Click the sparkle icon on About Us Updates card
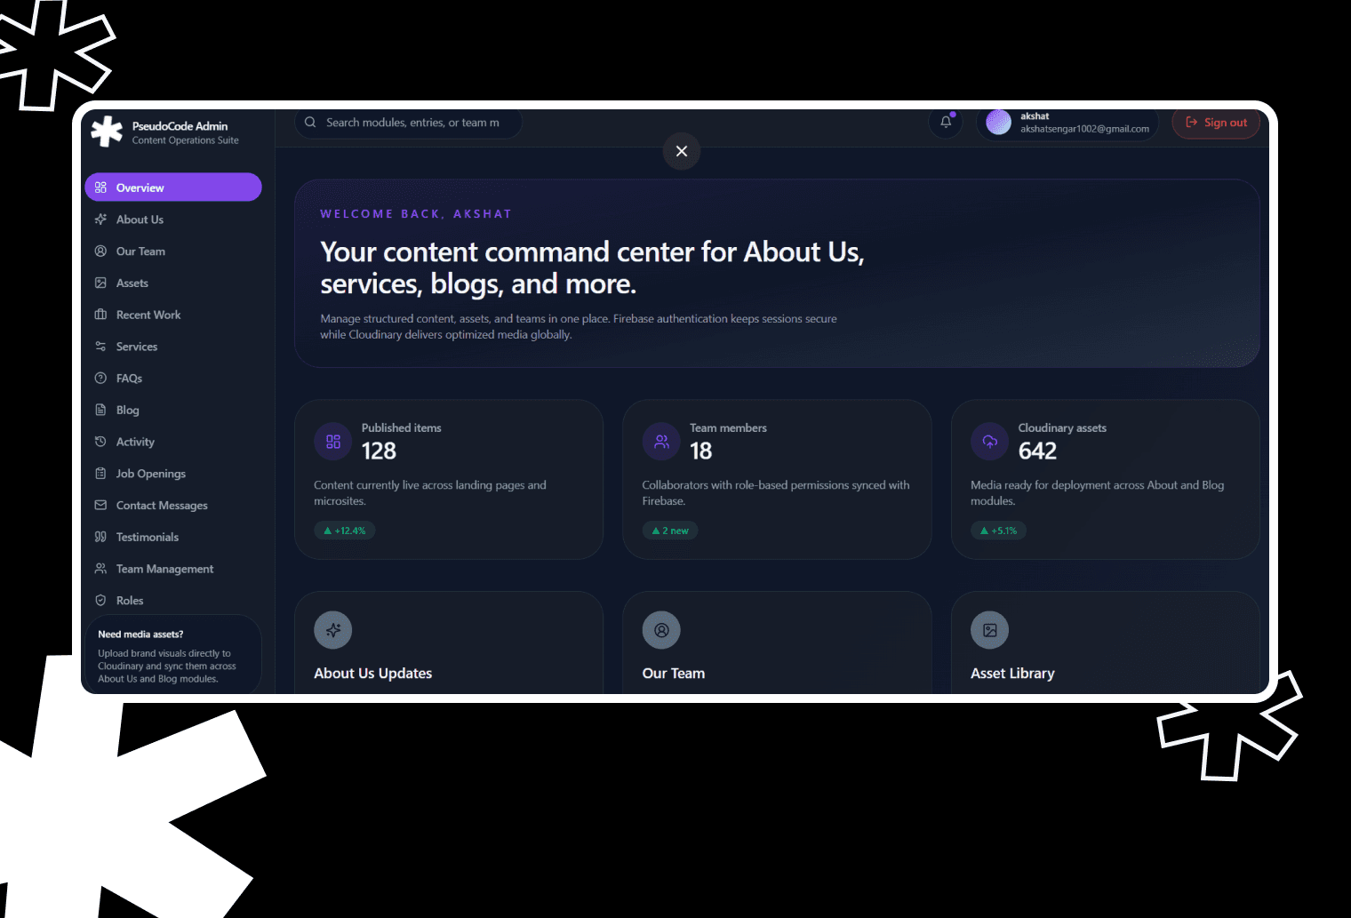Image resolution: width=1351 pixels, height=918 pixels. coord(332,629)
